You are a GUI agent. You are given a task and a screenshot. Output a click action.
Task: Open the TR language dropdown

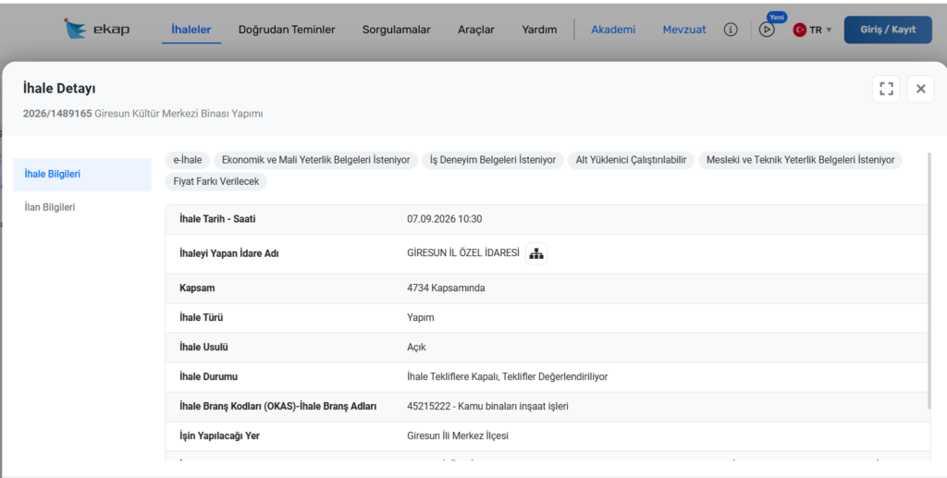pos(812,30)
